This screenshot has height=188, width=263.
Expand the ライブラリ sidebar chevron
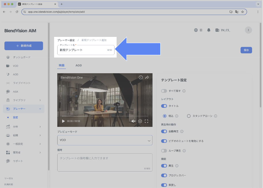40,100
